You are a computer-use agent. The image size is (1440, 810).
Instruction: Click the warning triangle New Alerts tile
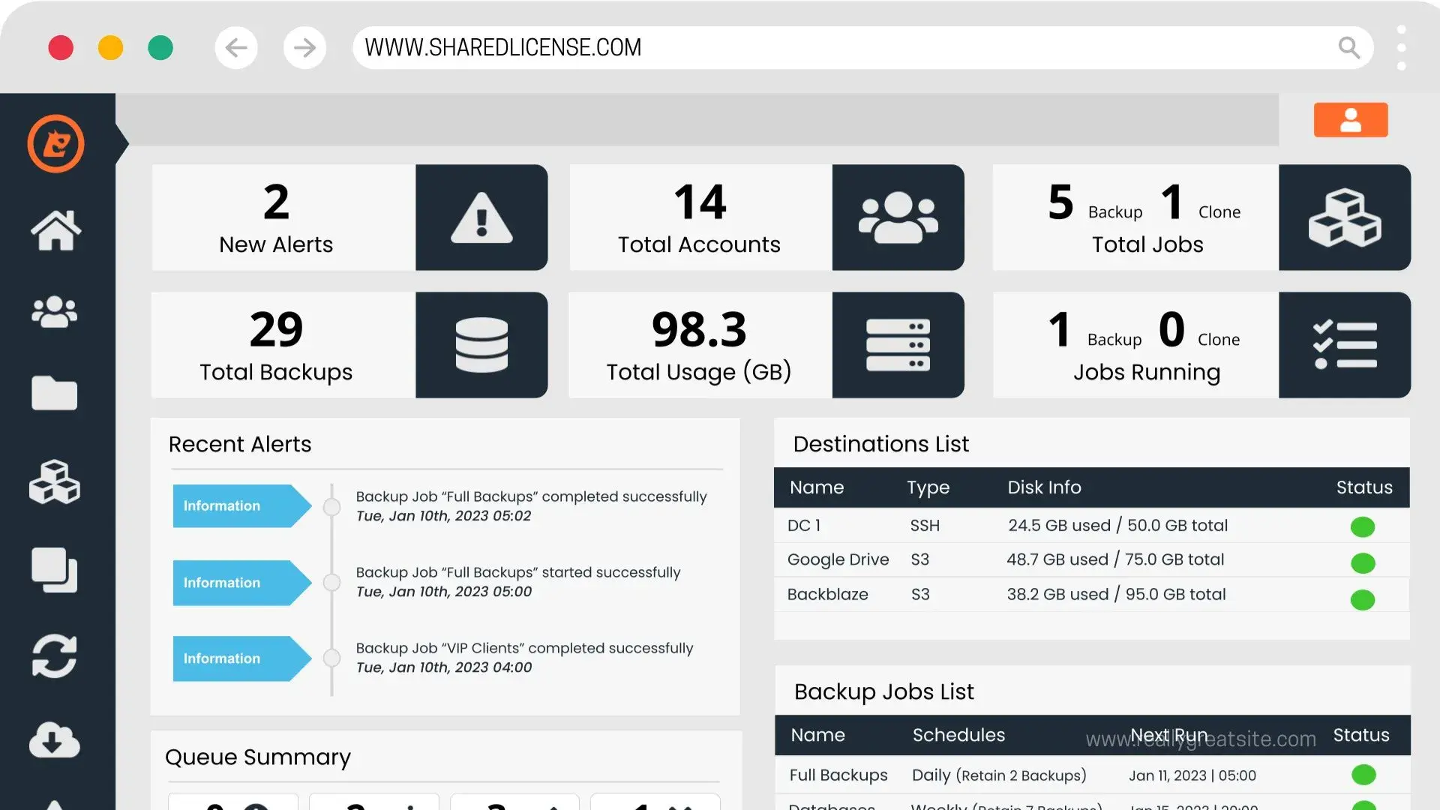point(481,217)
